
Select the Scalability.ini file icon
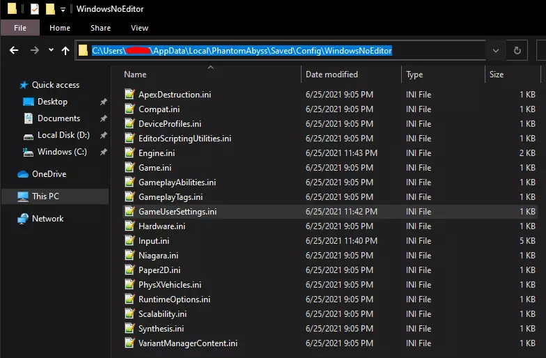pyautogui.click(x=130, y=313)
